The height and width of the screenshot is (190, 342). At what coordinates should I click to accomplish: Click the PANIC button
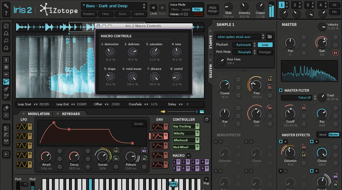click(198, 14)
